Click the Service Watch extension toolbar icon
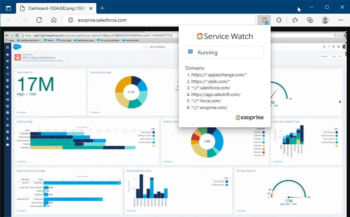This screenshot has width=350, height=217. (264, 20)
